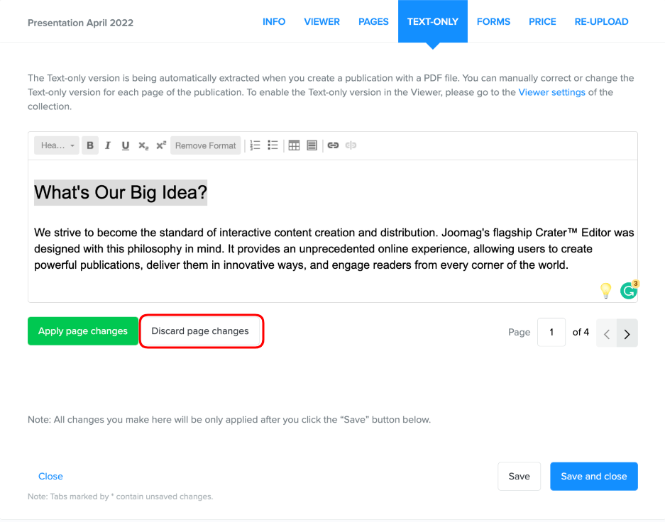Viewport: 665px width, 522px height.
Task: Toggle bold formatting in the editor toolbar
Action: click(x=90, y=145)
